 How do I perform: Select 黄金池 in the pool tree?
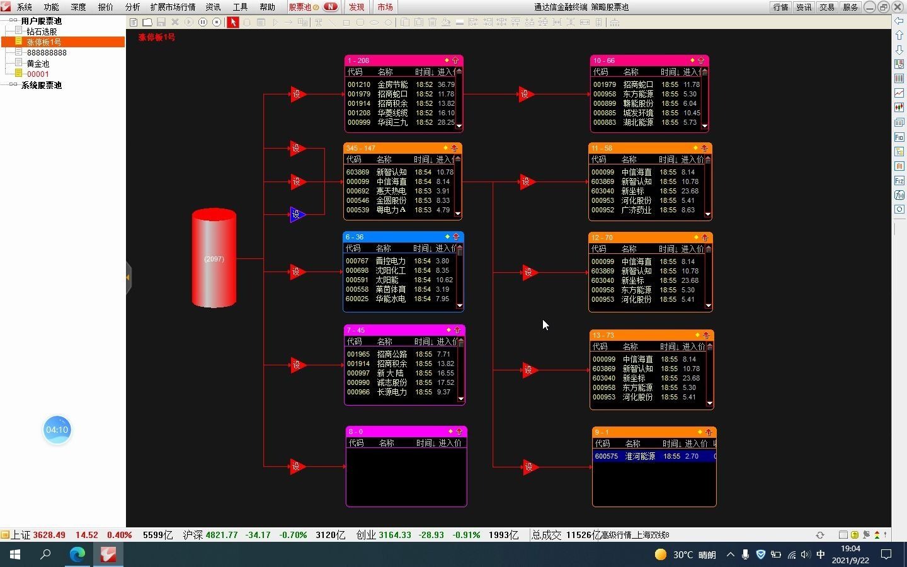pyautogui.click(x=38, y=63)
